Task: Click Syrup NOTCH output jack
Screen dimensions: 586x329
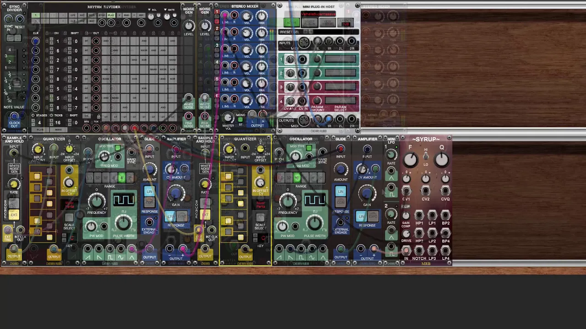Action: [x=419, y=251]
